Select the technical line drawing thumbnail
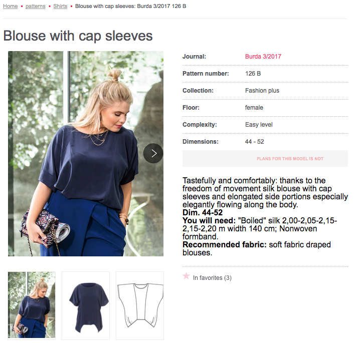356x343 pixels. pos(140,305)
